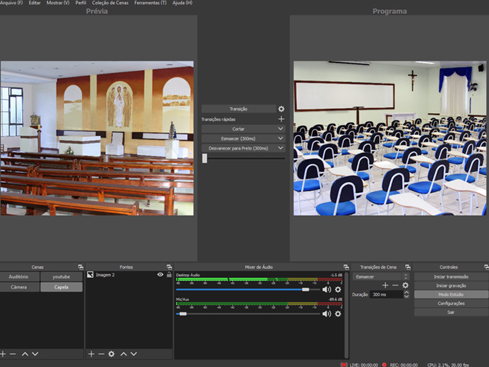Expand the Cortar quick transition dropdown
This screenshot has height=367, width=489.
(280, 129)
